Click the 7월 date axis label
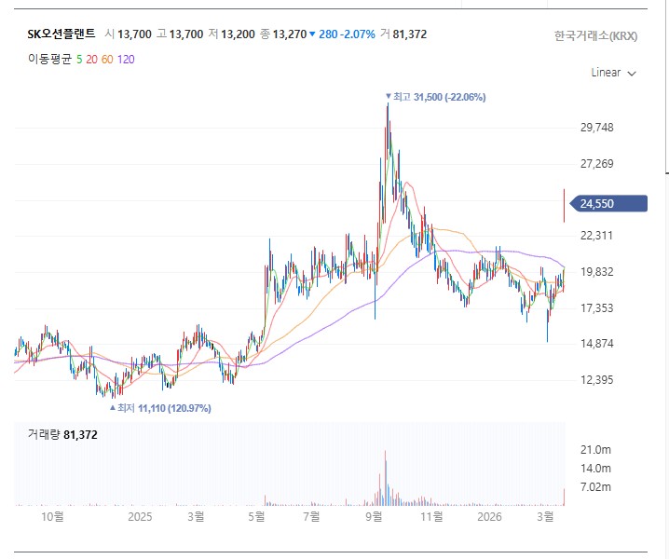Viewport: 669px width, 559px height. [311, 516]
